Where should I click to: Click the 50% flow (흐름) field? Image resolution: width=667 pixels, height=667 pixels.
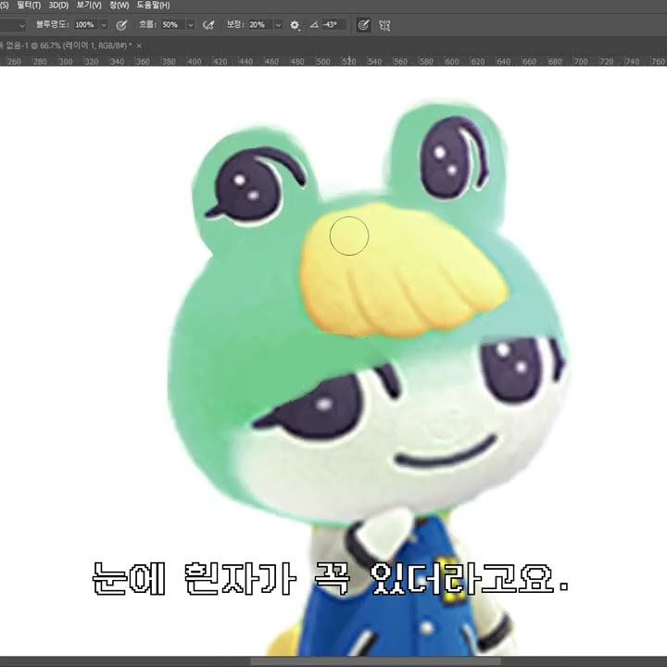click(173, 25)
